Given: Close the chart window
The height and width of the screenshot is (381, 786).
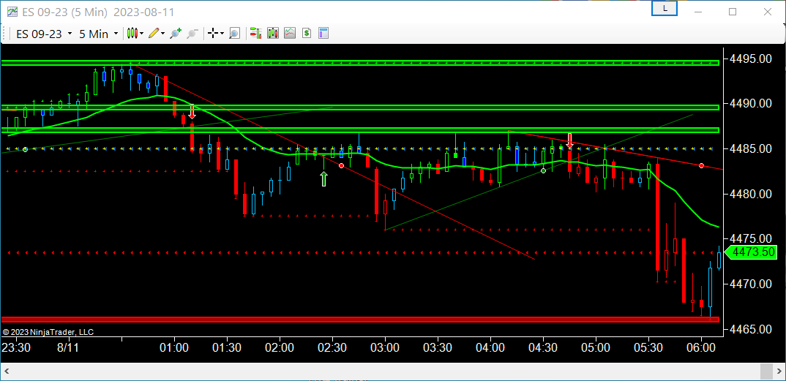Looking at the screenshot, I should click(x=766, y=12).
